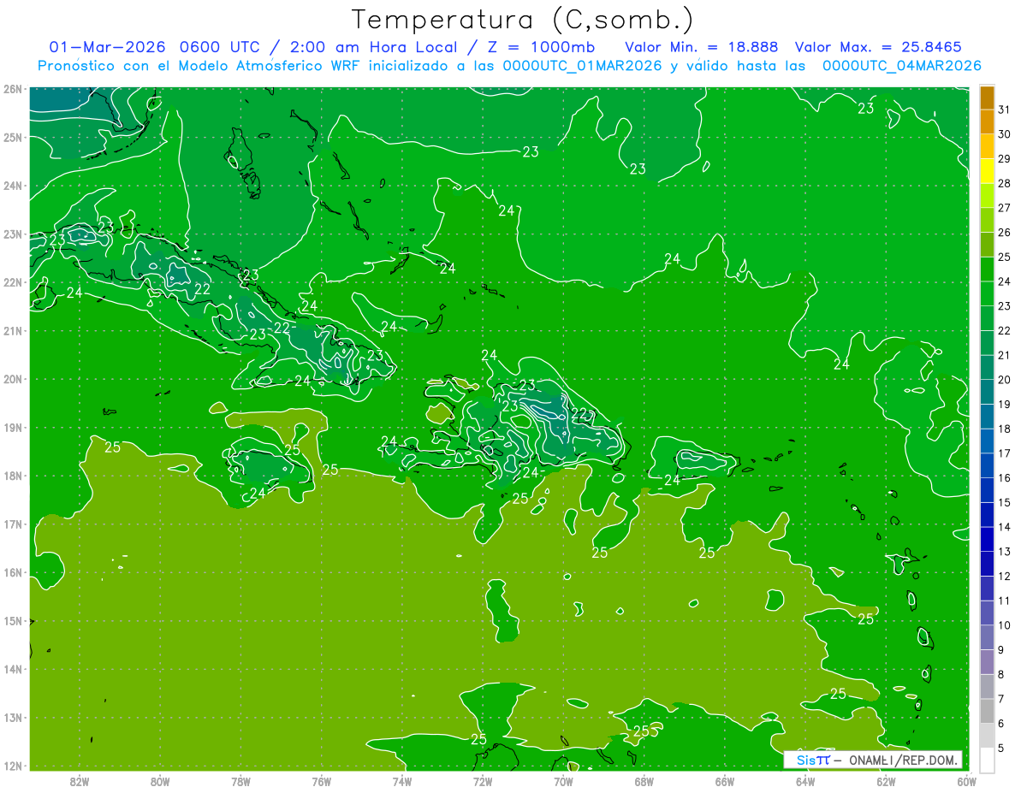Click the 30 value on the color scale
This screenshot has width=1027, height=793.
coord(1005,133)
